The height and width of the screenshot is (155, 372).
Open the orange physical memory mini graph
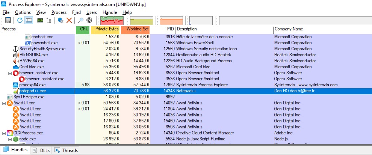coord(171,21)
